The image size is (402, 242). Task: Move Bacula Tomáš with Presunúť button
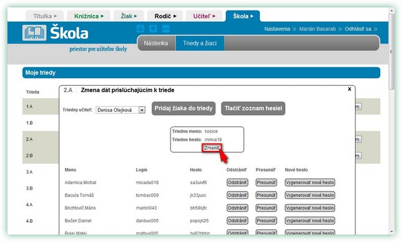(x=267, y=195)
